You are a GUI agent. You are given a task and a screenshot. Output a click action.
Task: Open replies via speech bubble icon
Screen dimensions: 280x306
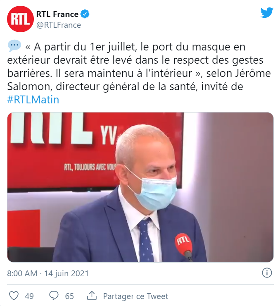click(54, 296)
